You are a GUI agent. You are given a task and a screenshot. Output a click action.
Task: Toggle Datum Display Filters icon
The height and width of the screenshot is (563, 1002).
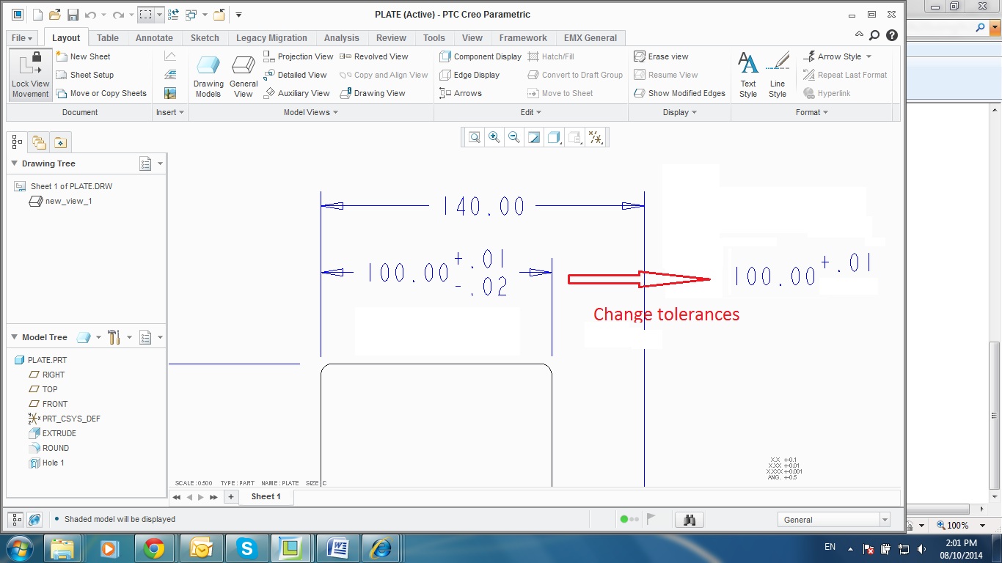[596, 137]
